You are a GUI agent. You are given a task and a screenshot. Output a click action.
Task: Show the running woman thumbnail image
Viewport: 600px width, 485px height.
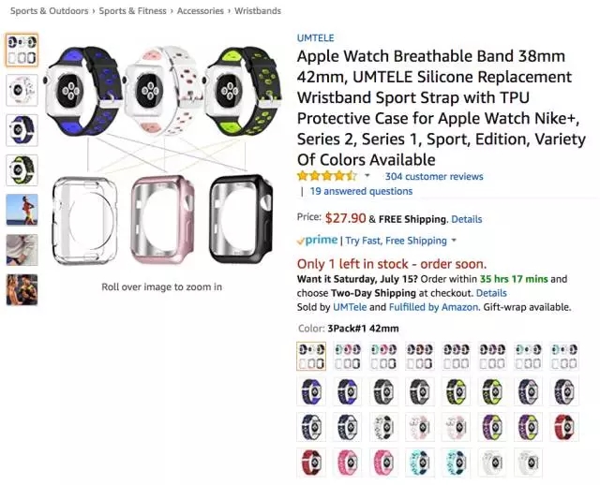pos(22,210)
